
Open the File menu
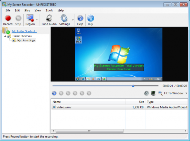tap(8, 10)
